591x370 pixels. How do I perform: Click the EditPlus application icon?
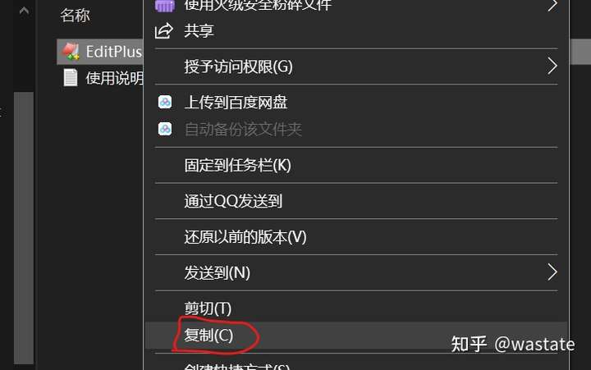(71, 52)
